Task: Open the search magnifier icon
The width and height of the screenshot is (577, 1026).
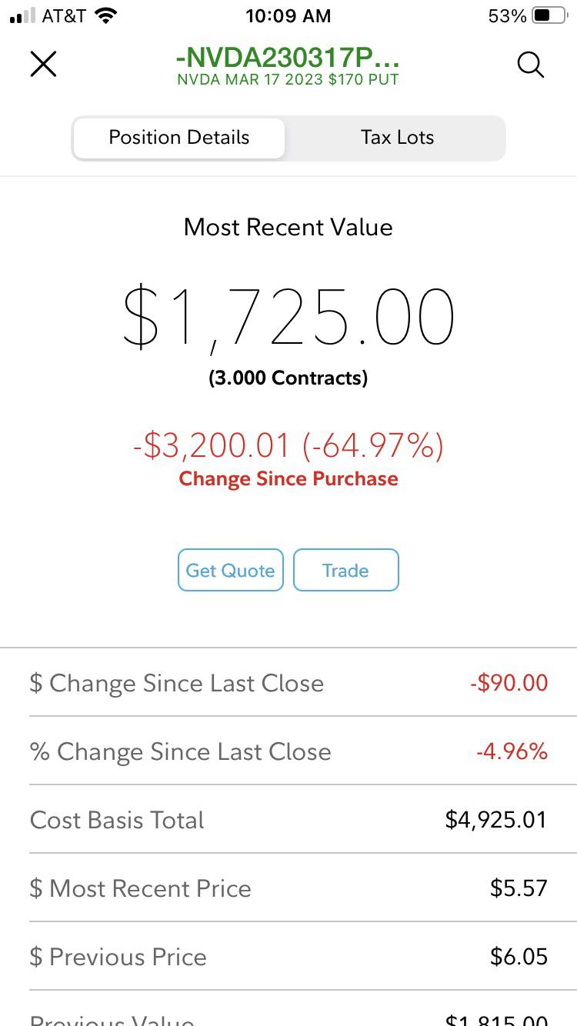Action: 530,65
